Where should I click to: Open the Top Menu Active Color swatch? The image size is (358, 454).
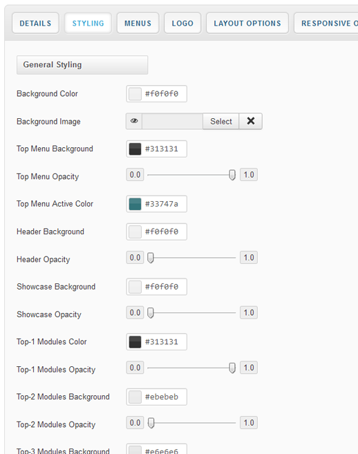click(135, 204)
